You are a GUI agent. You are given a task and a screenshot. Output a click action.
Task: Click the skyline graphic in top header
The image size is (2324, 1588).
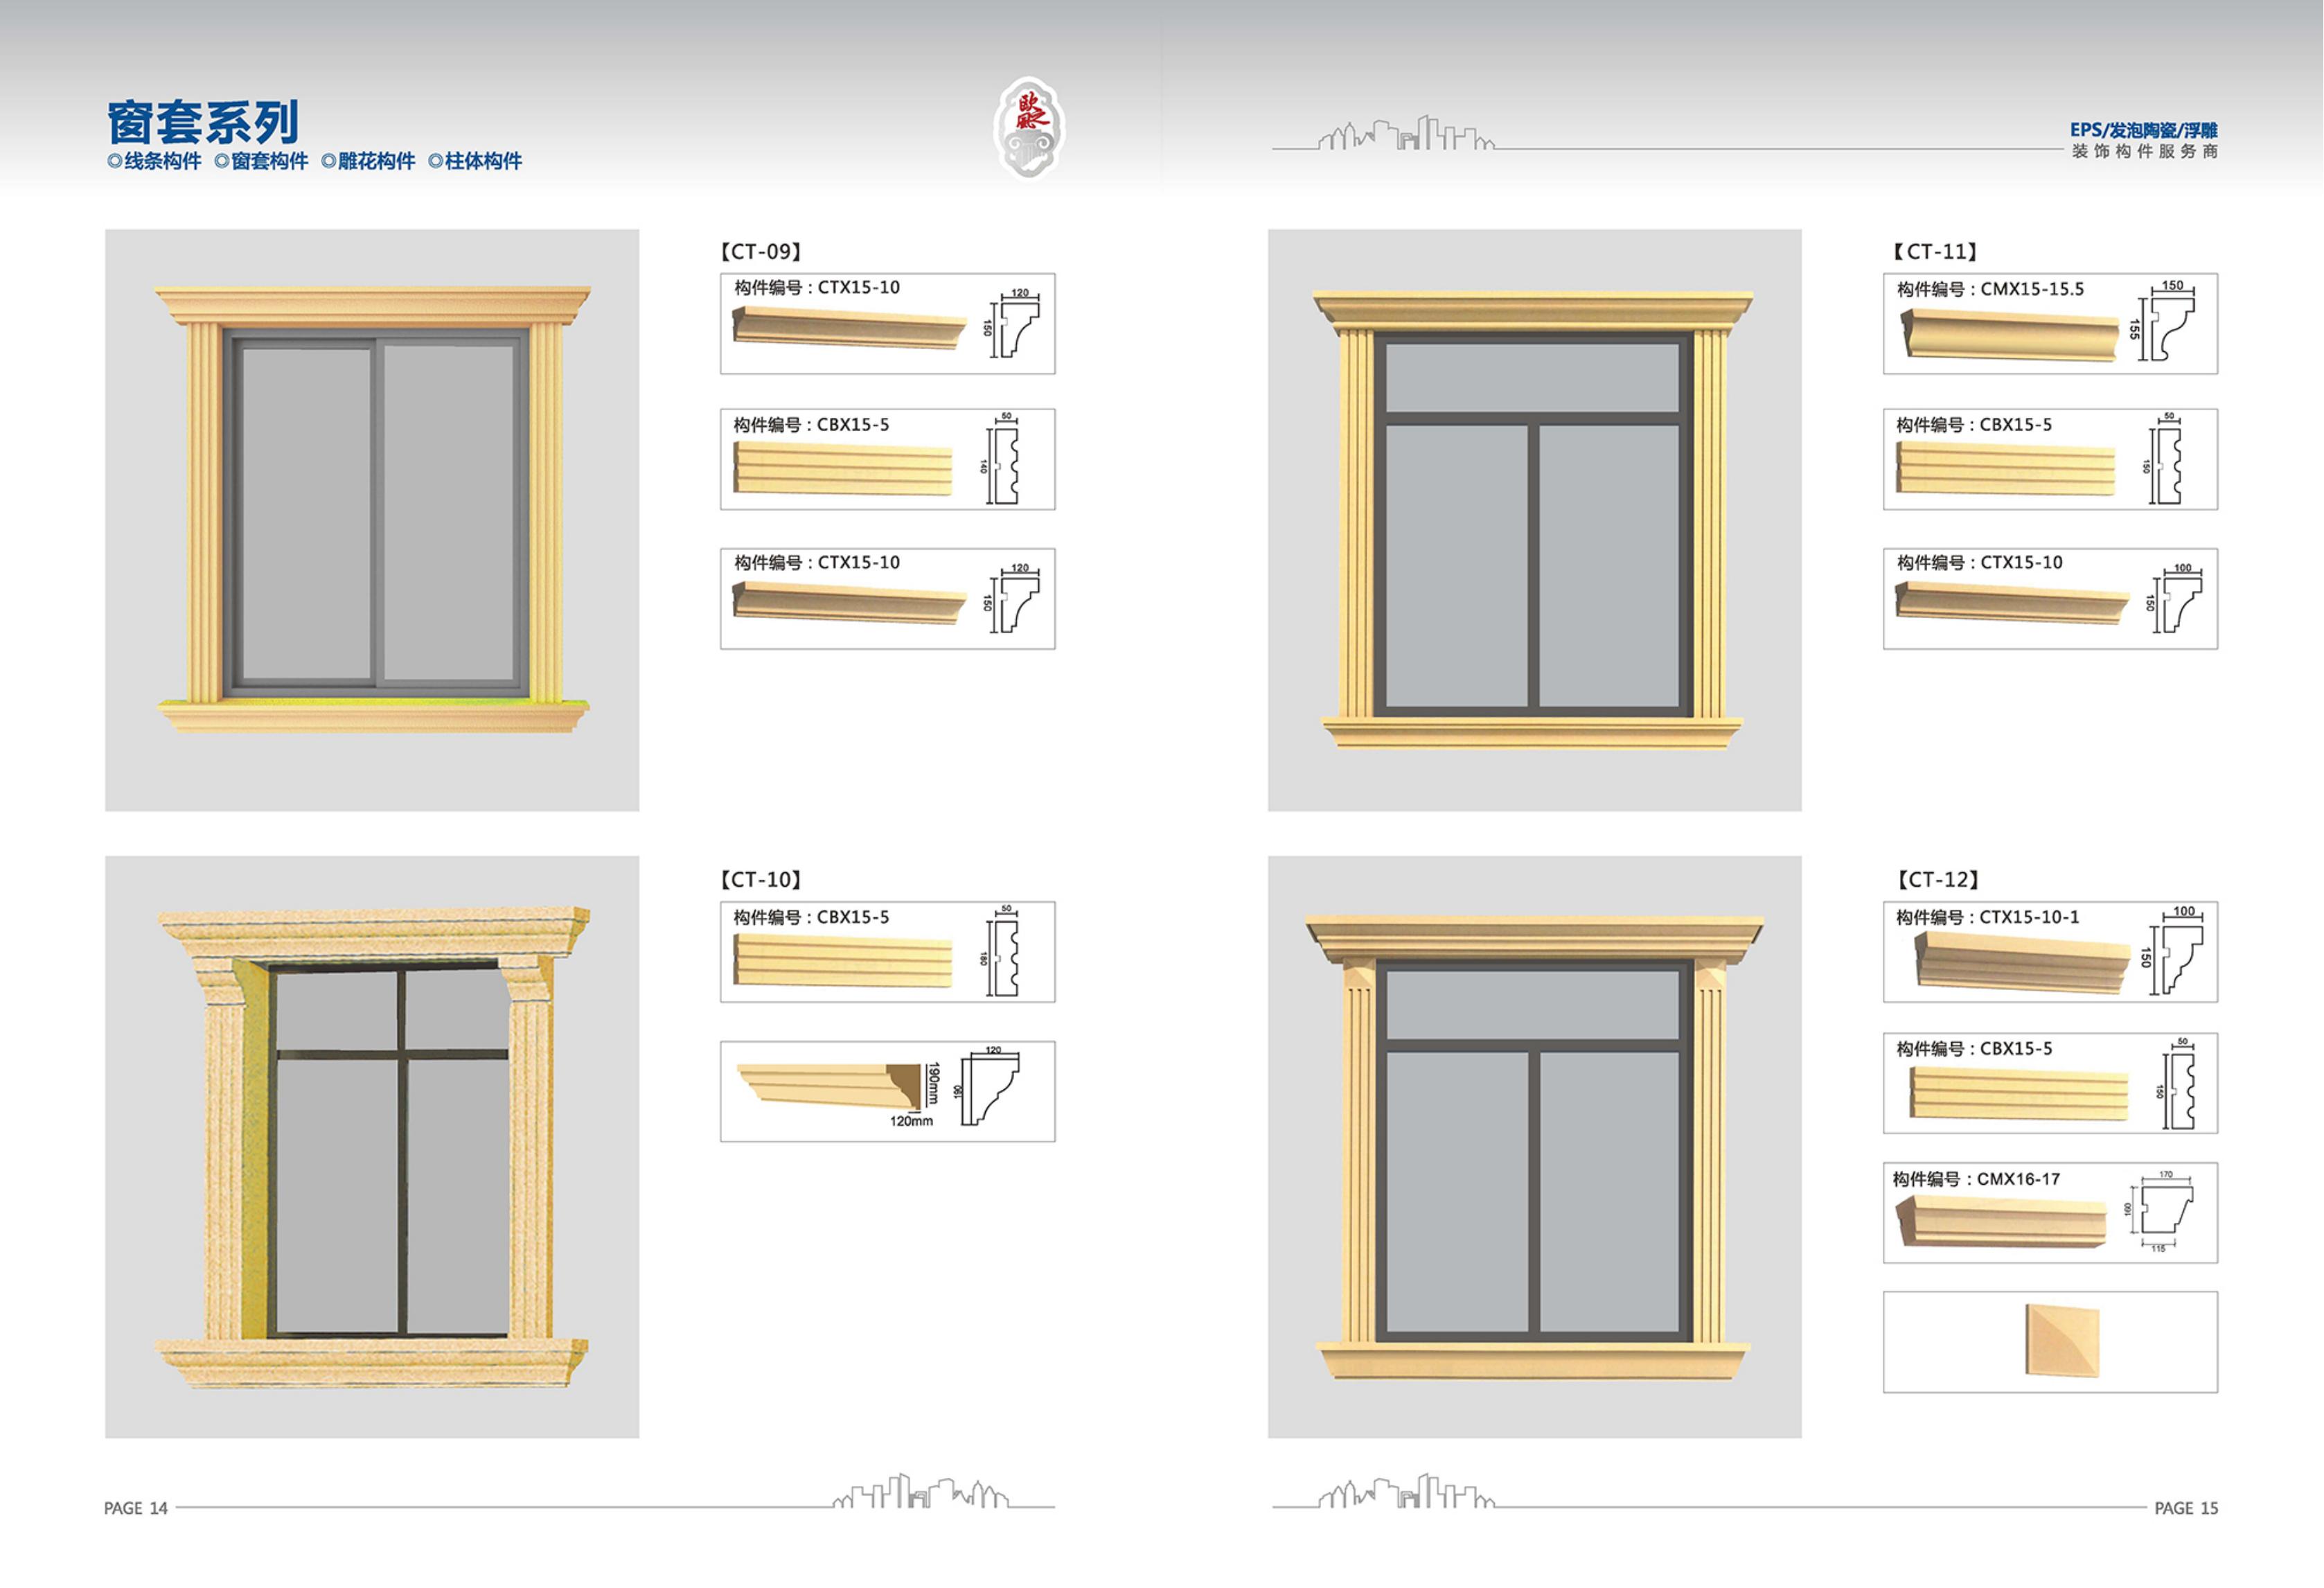pyautogui.click(x=1405, y=134)
